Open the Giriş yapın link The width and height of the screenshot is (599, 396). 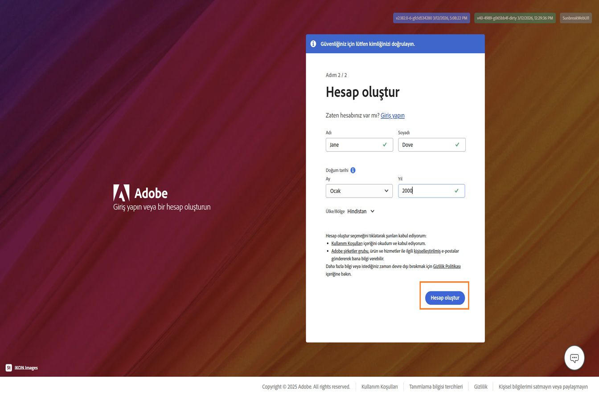point(392,115)
